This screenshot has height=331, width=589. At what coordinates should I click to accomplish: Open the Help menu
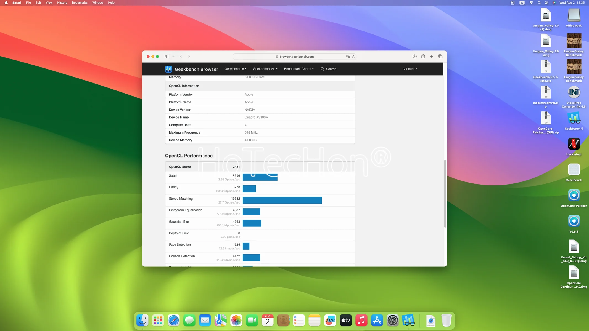(x=111, y=3)
